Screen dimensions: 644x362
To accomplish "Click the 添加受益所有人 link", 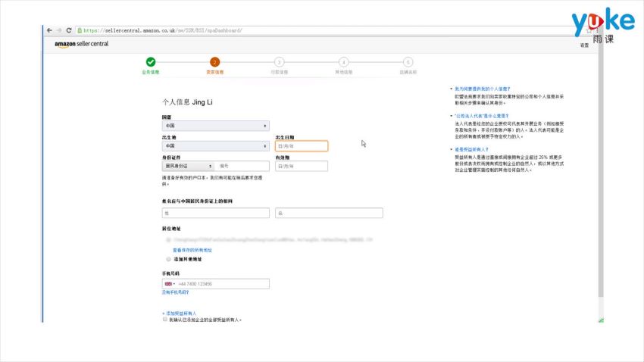I will point(180,313).
